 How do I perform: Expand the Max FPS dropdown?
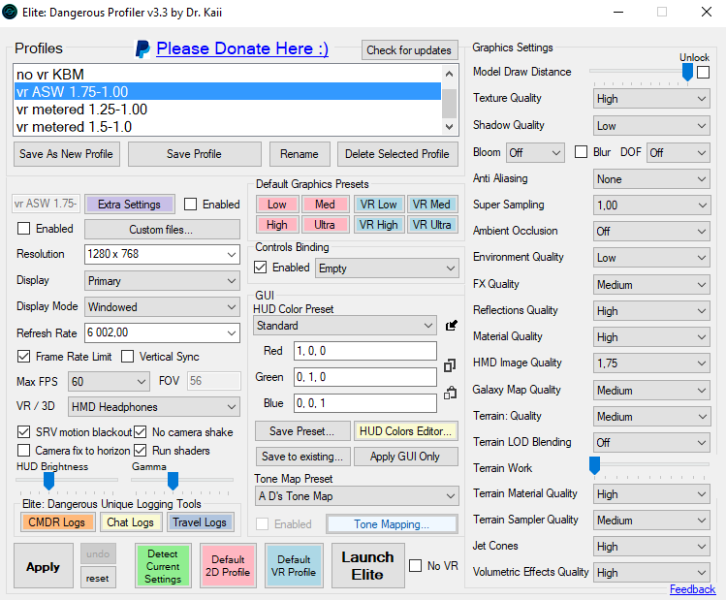[109, 382]
